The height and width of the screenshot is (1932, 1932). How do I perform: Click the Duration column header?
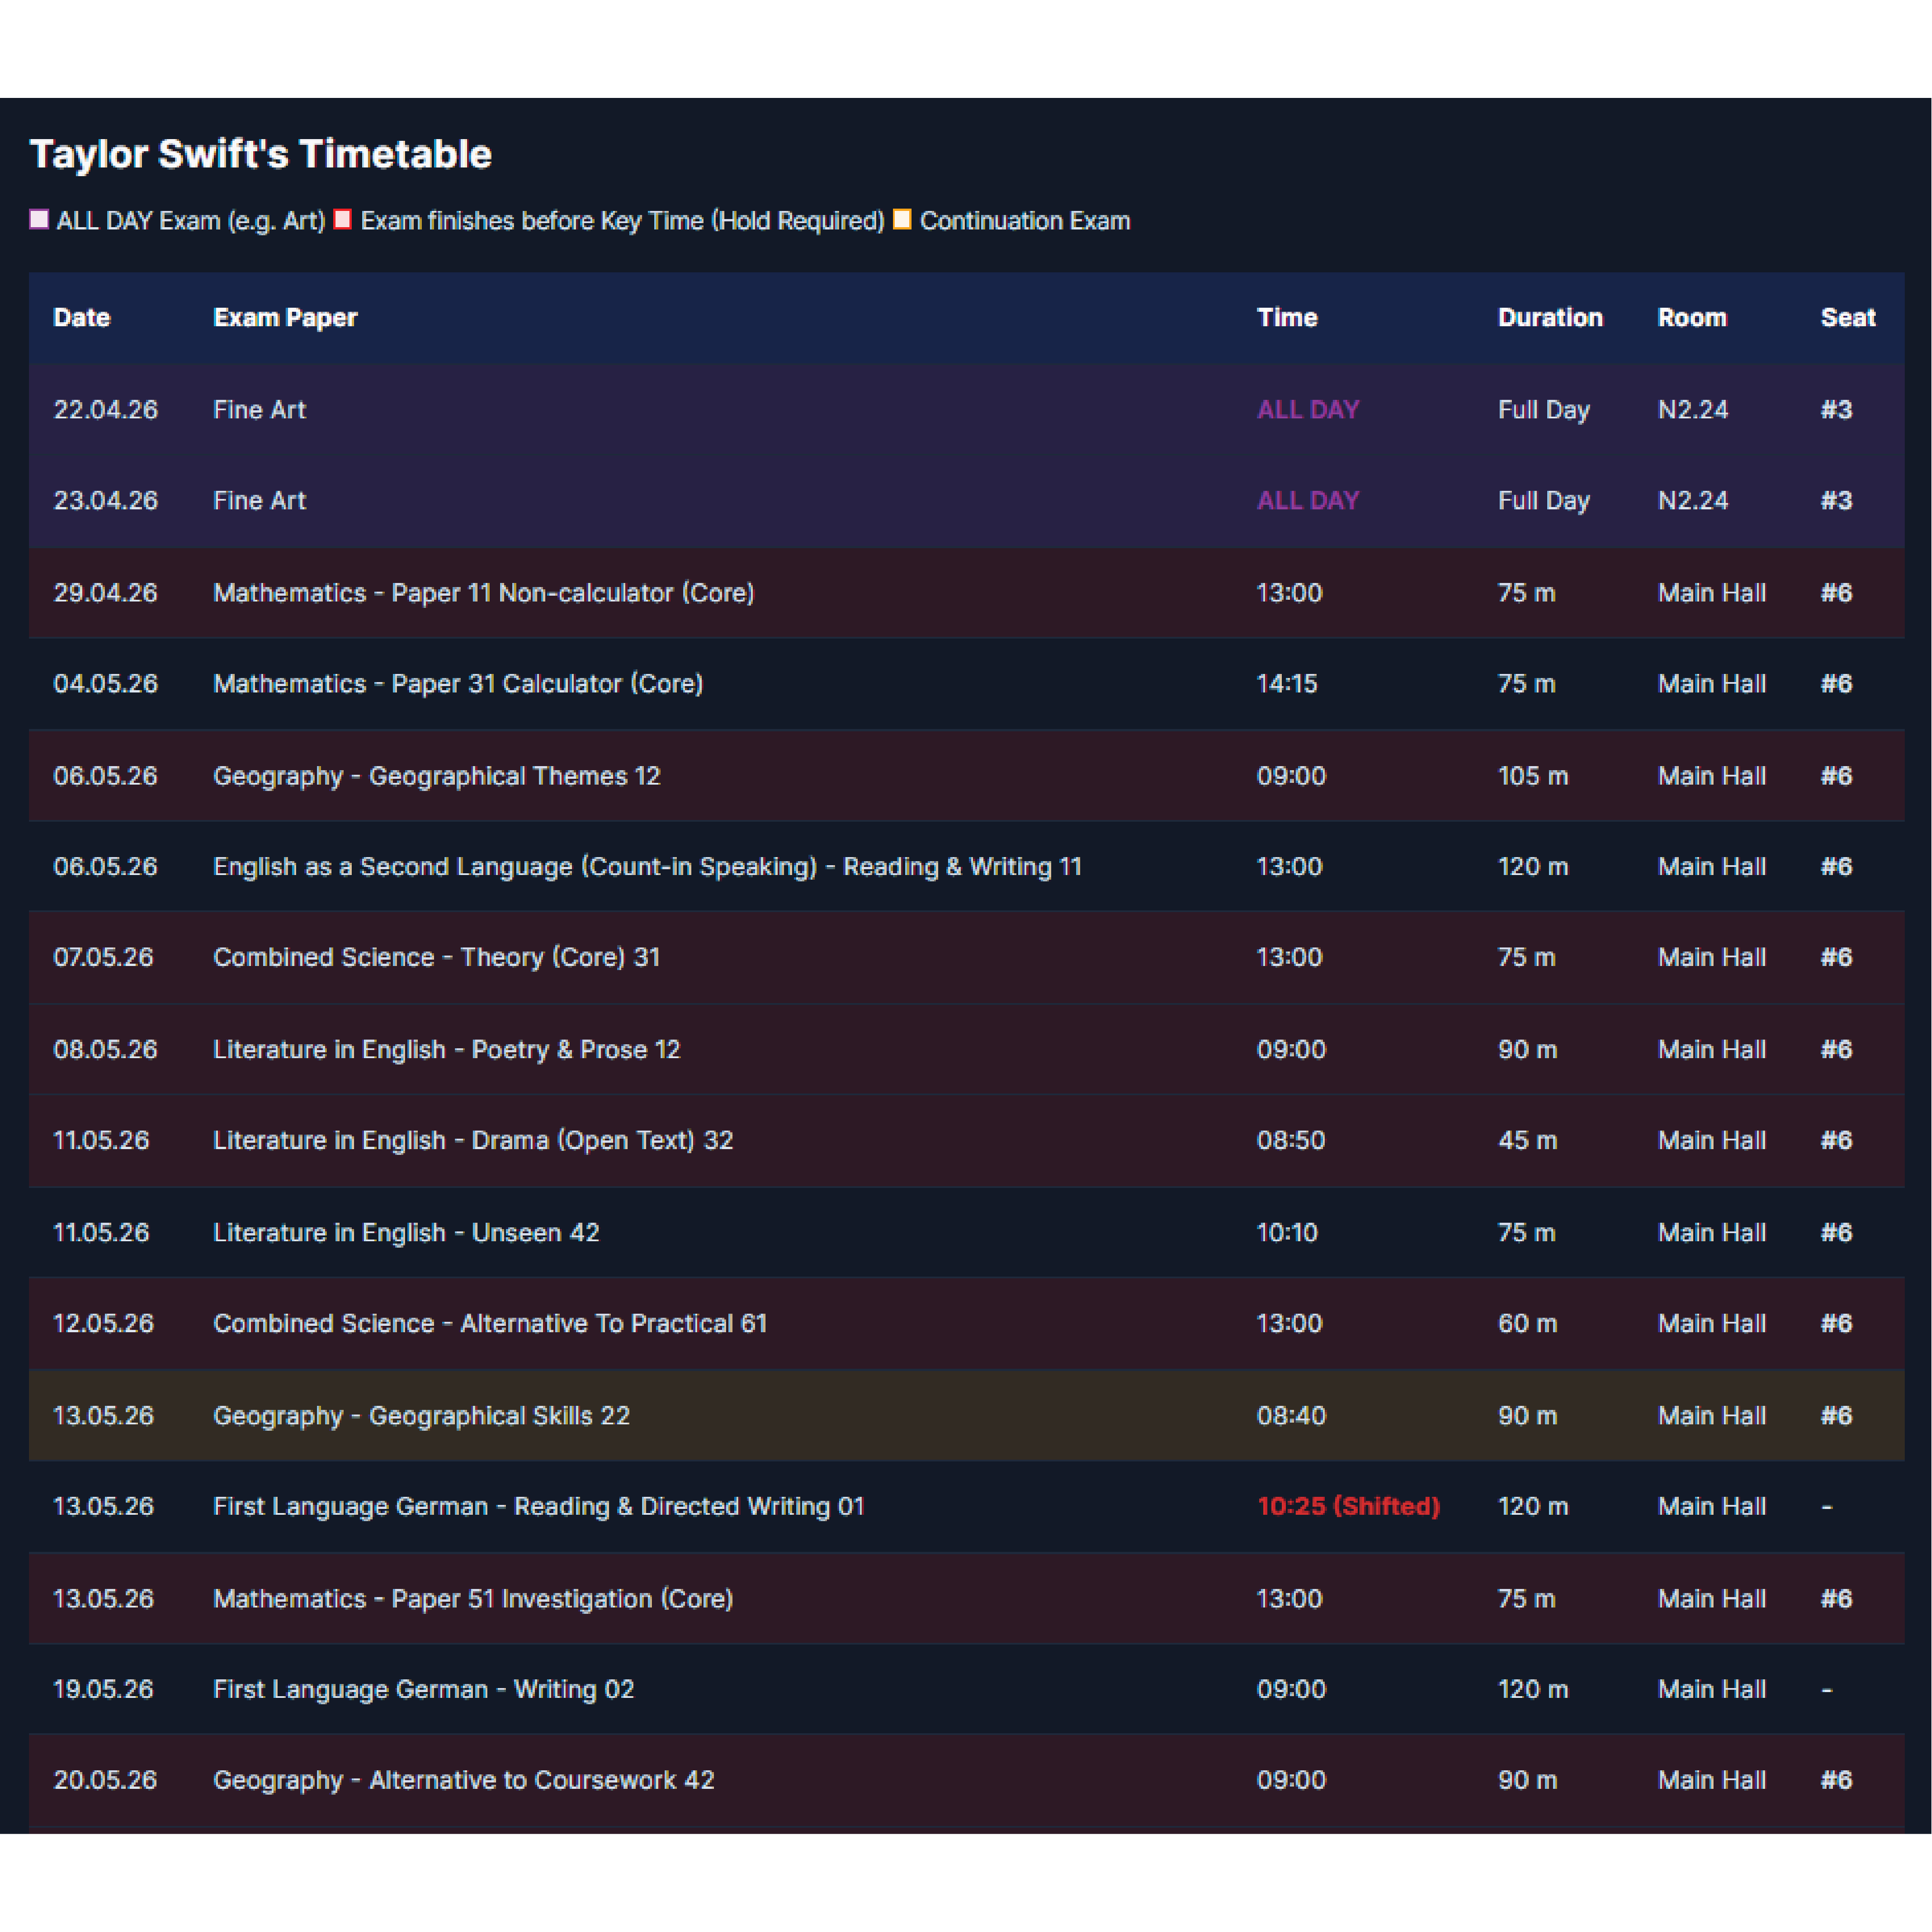coord(1550,318)
